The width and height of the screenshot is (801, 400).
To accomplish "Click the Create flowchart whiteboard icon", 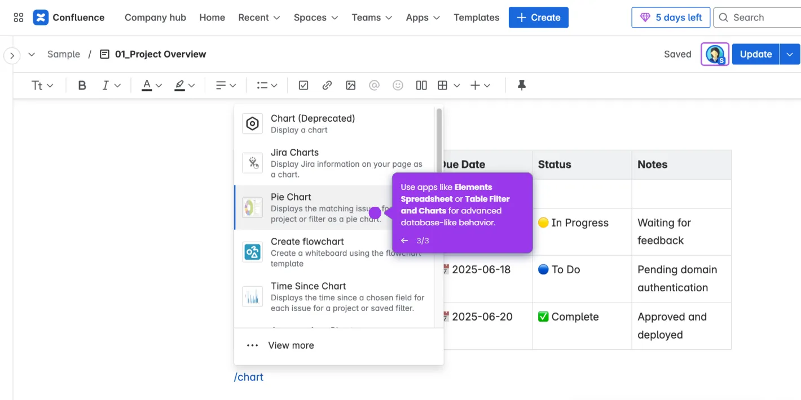I will 253,252.
